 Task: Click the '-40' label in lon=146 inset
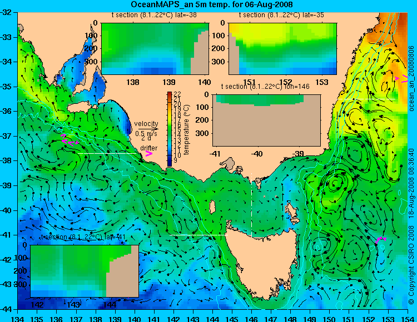(257, 154)
